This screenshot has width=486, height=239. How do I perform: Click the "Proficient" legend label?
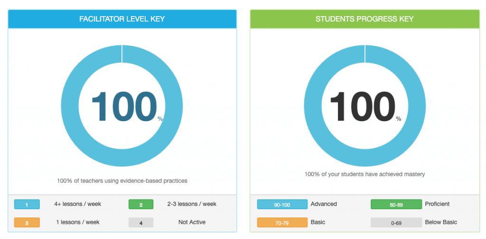coord(437,204)
